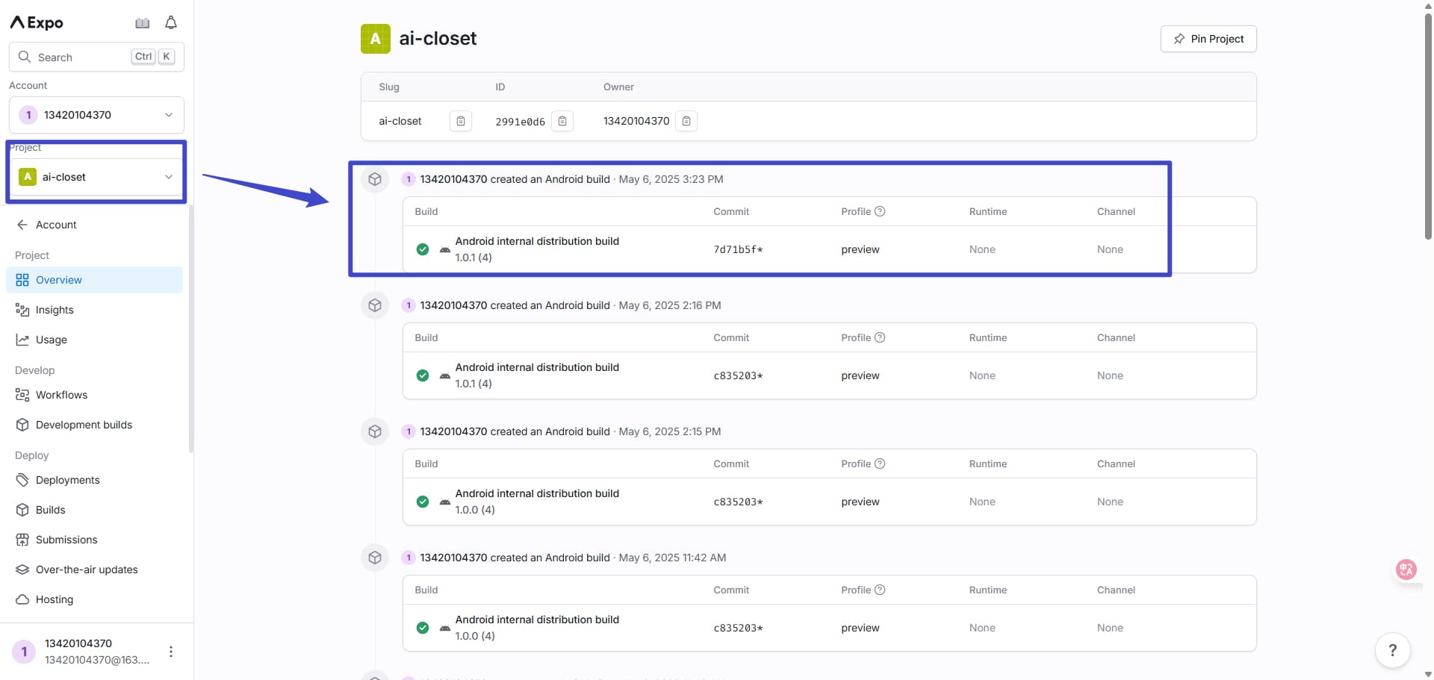Copy the ai-closet slug to clipboard

click(x=461, y=121)
